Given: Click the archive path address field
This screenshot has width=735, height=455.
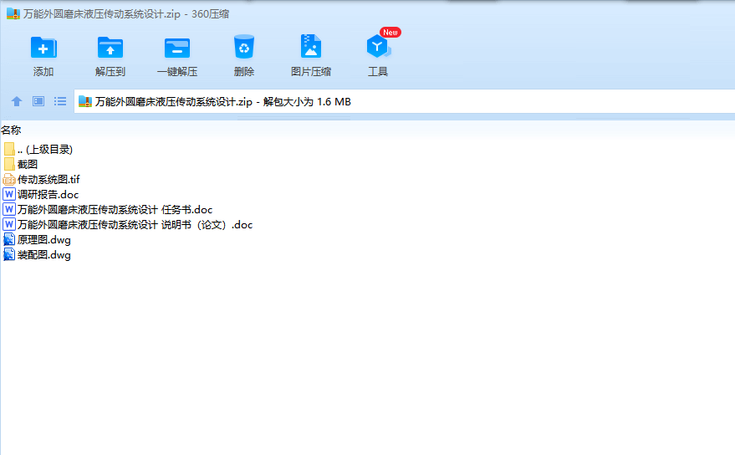Looking at the screenshot, I should [x=404, y=102].
